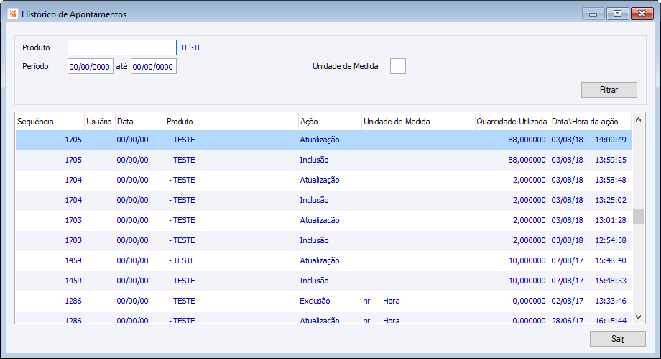Viewport: 661px width, 359px height.
Task: Select row 1704 Atualização at 13:58:48
Action: point(324,181)
